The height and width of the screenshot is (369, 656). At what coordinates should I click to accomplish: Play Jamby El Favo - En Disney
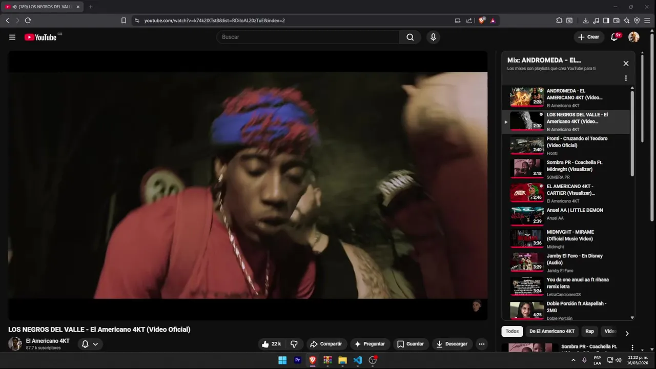pyautogui.click(x=565, y=262)
